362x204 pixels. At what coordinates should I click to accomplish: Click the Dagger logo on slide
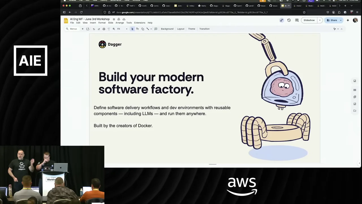click(x=110, y=44)
